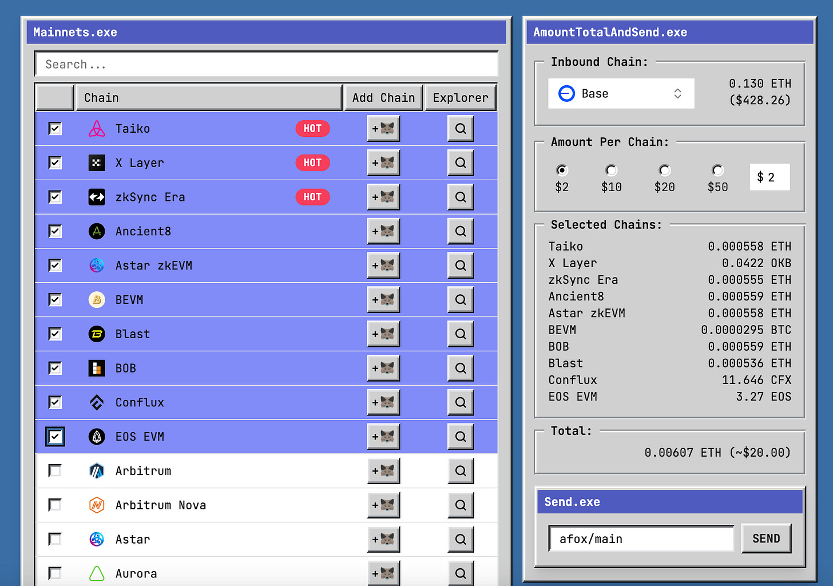This screenshot has height=586, width=833.
Task: Uncheck the EOS EVM checkbox
Action: (x=55, y=437)
